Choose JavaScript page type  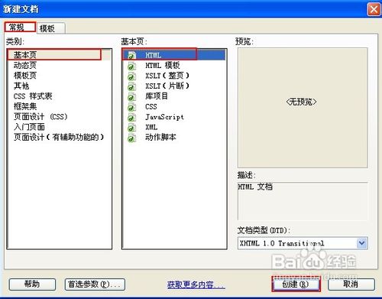coord(174,117)
